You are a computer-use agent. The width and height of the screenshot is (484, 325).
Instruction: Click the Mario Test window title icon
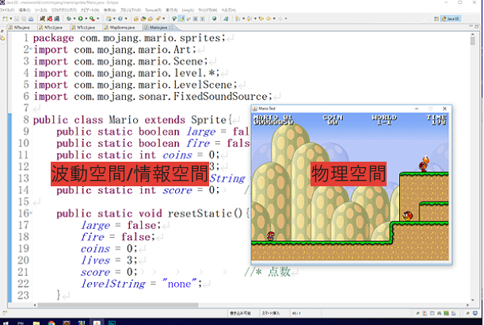pyautogui.click(x=255, y=108)
